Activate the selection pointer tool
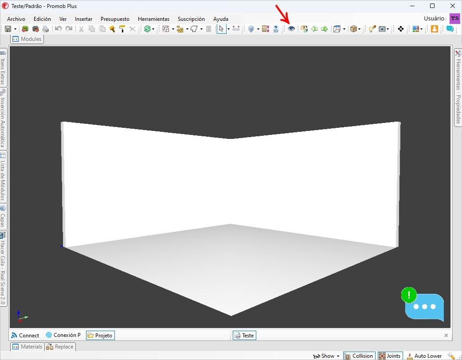Screen dimensions: 462x360 tap(221, 29)
